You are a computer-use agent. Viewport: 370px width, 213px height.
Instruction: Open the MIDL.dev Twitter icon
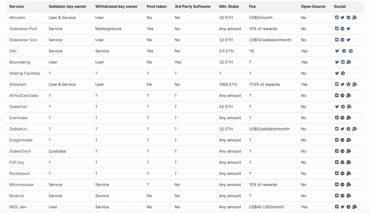tap(342, 207)
